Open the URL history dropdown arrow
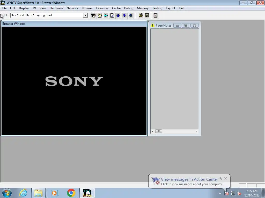 85,15
